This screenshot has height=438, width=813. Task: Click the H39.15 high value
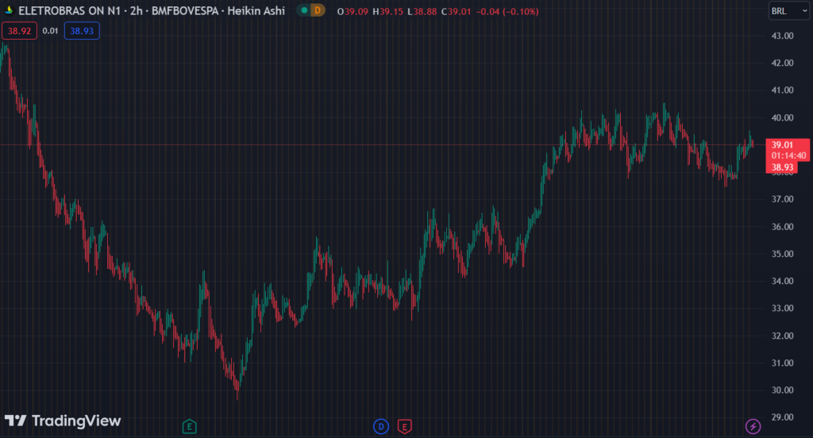click(387, 11)
